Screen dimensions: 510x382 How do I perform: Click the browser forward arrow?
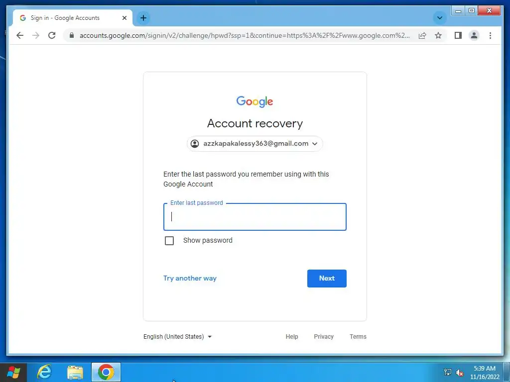pos(36,35)
